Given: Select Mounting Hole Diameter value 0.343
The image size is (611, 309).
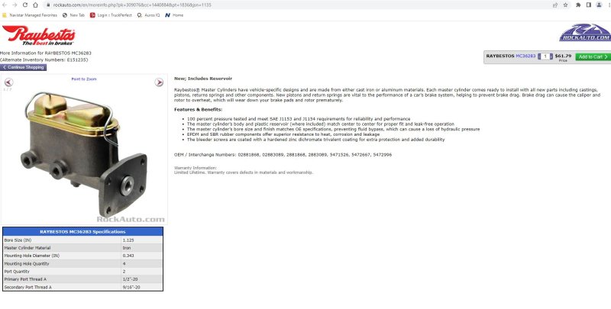Looking at the screenshot, I should 128,256.
